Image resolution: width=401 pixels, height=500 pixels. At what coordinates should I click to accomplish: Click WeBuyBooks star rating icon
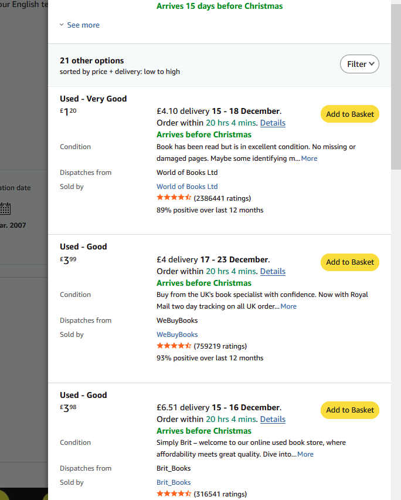174,346
